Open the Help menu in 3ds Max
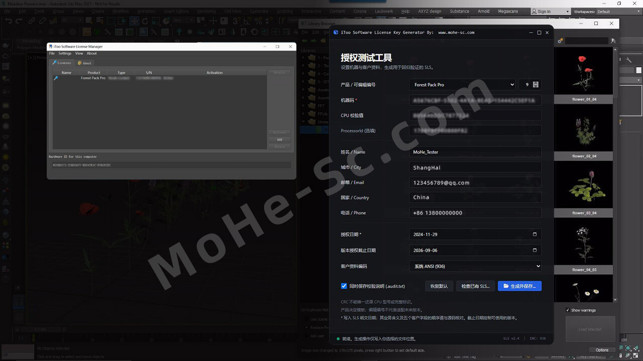The height and width of the screenshot is (361, 643). [x=405, y=11]
